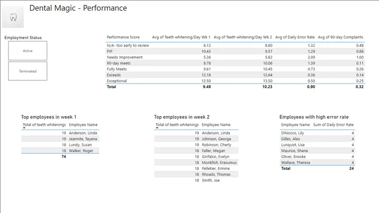Click Sum of Daily Error Rate header
Viewport: 379px width, 213px height.
[333, 125]
